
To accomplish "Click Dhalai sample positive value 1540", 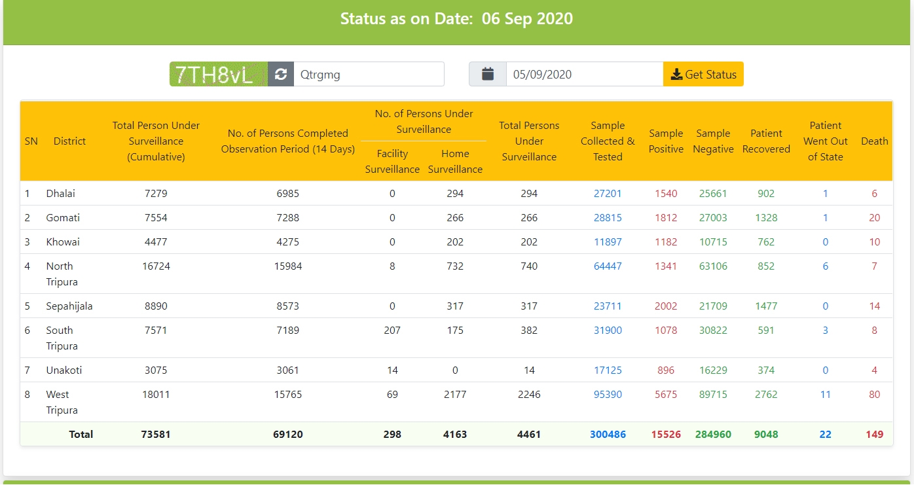I will click(x=666, y=194).
